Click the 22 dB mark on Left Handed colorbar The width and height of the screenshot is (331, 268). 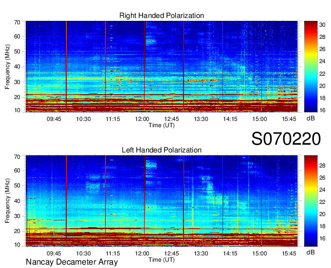[x=322, y=202]
